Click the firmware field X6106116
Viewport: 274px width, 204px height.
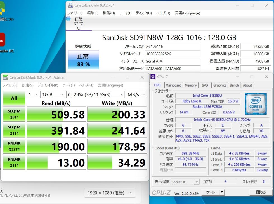point(173,47)
